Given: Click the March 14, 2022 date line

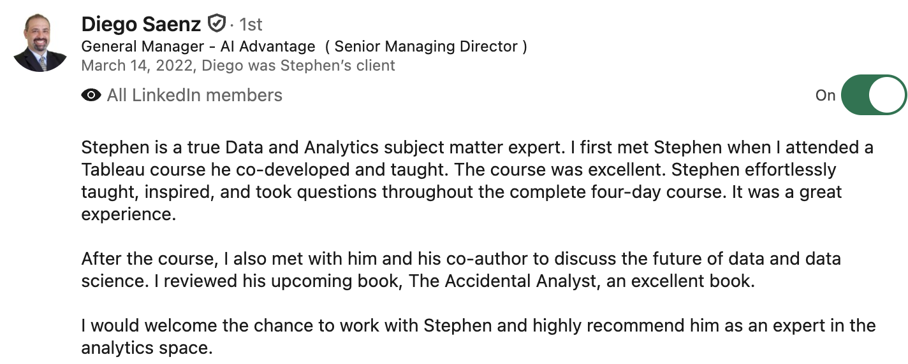Looking at the screenshot, I should tap(238, 66).
